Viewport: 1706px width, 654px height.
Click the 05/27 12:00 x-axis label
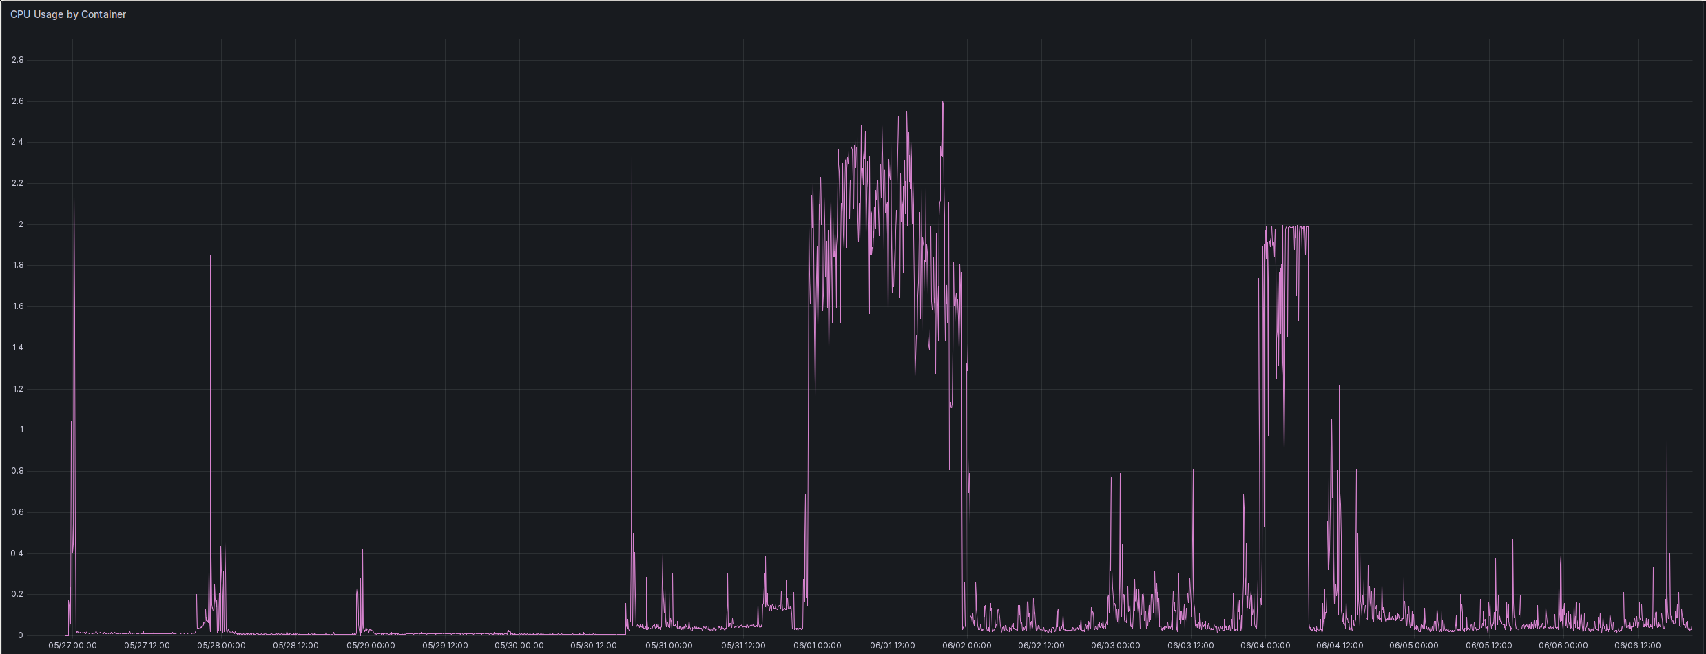point(147,646)
